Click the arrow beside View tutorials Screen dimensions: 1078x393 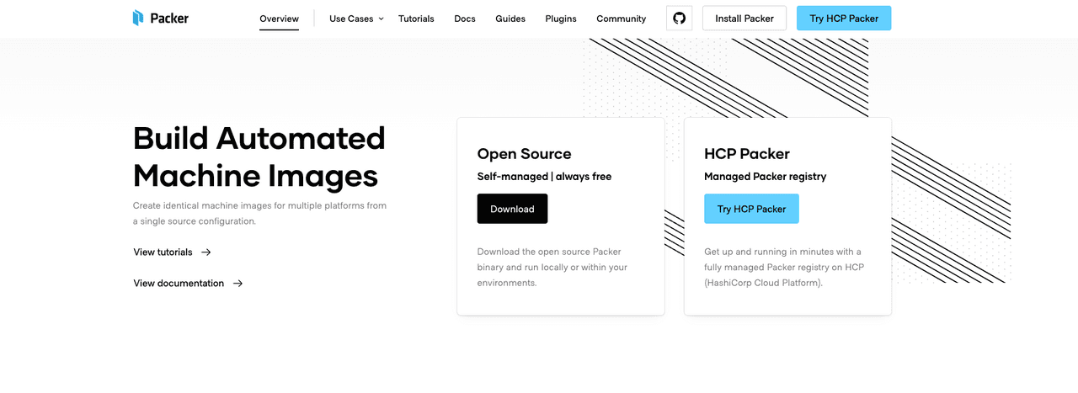pos(206,252)
